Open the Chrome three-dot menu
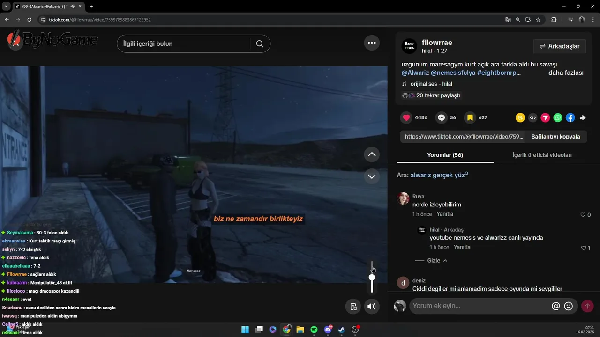 [x=593, y=20]
